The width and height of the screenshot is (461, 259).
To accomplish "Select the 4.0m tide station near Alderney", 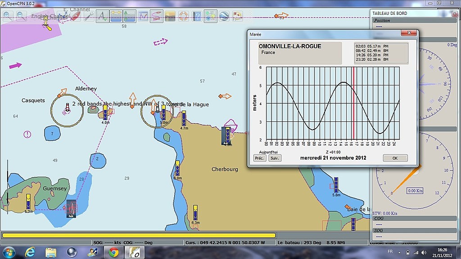I will [105, 112].
